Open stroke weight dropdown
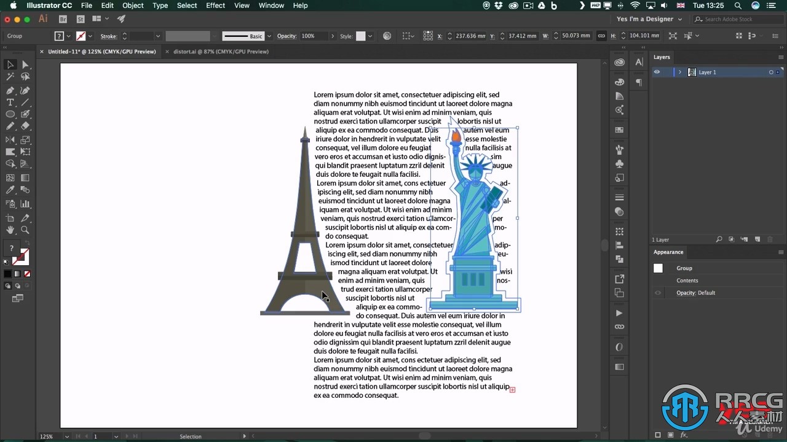This screenshot has height=442, width=787. 158,36
